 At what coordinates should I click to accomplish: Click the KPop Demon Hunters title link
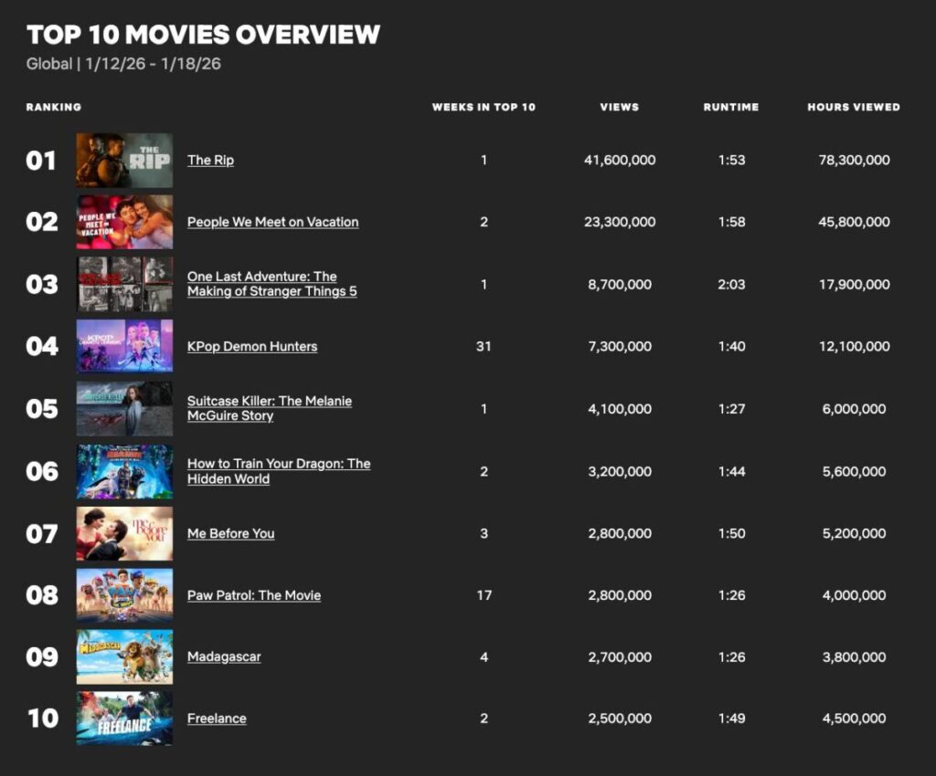tap(252, 346)
